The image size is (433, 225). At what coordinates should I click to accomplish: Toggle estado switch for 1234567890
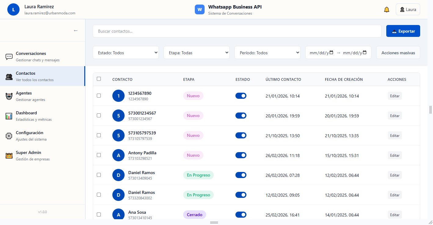click(241, 96)
